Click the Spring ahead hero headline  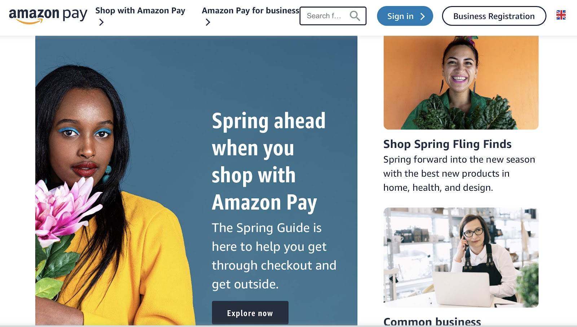click(x=269, y=162)
